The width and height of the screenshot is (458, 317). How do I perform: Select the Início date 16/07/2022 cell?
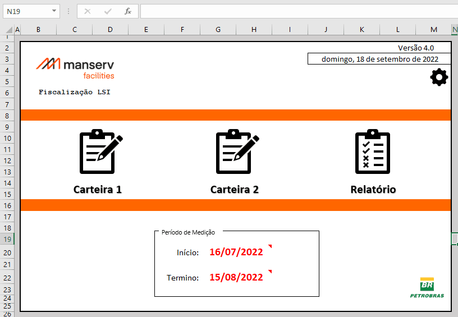click(x=236, y=252)
